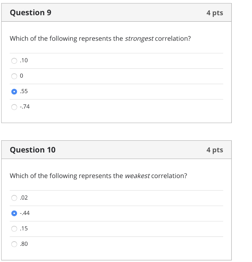
Task: Click the selected .55 radio button
Action: pyautogui.click(x=14, y=92)
